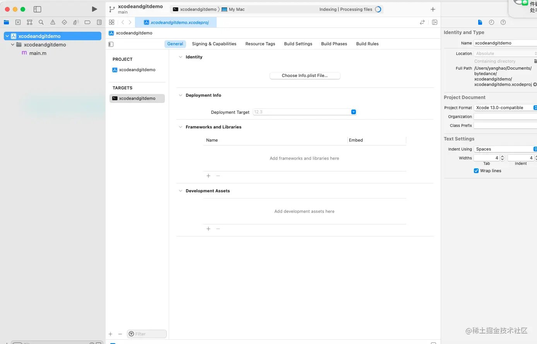Add a development asset with plus
The width and height of the screenshot is (537, 344).
coord(209,229)
